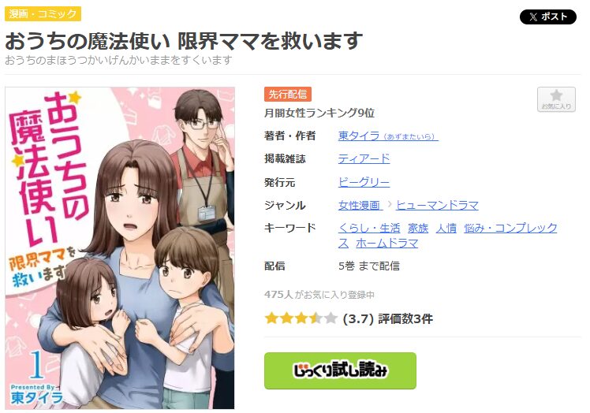Click the green じっくり試し読み button
Screen dimensions: 590x413
(x=340, y=370)
